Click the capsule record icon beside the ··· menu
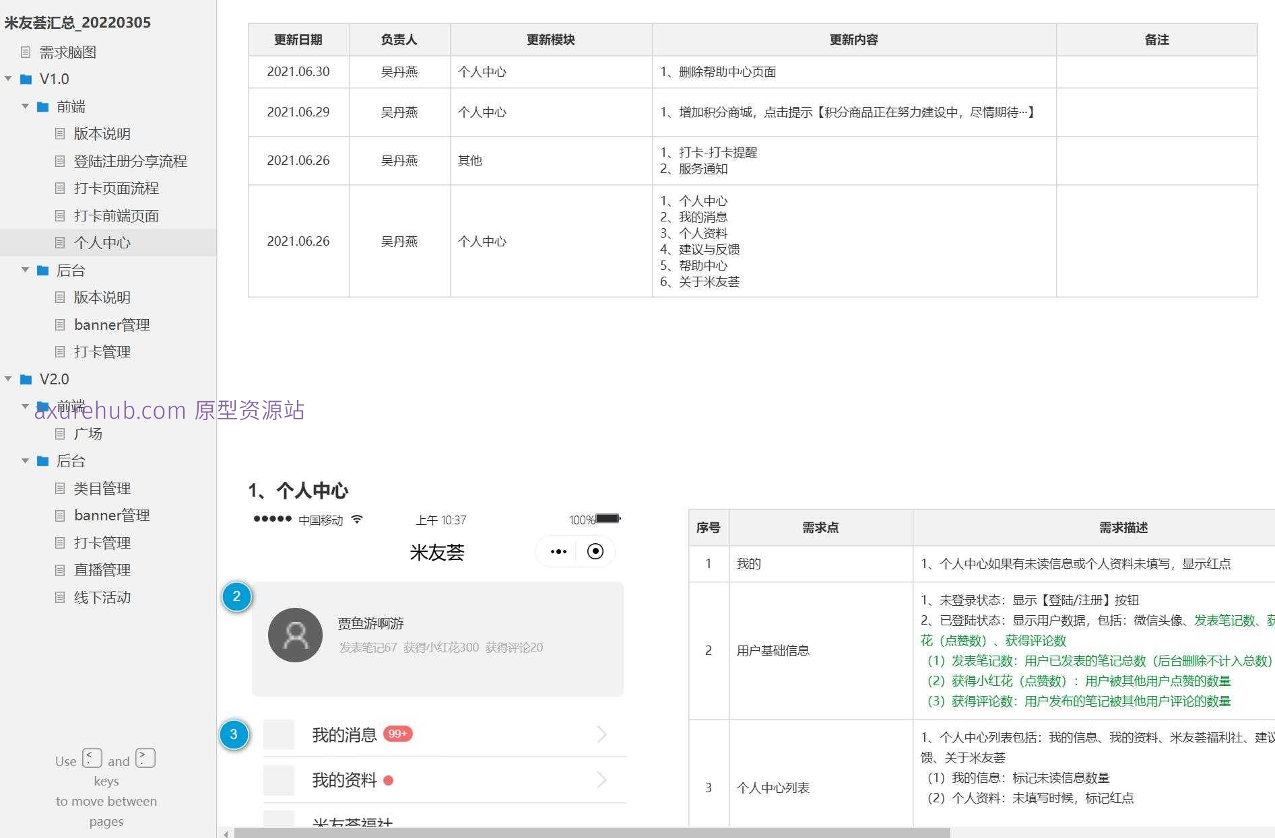1275x838 pixels. (595, 551)
